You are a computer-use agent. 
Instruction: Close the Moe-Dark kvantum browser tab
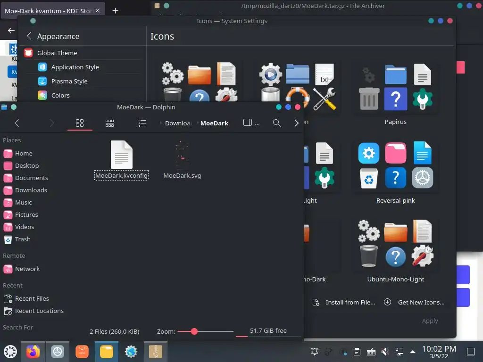point(98,10)
